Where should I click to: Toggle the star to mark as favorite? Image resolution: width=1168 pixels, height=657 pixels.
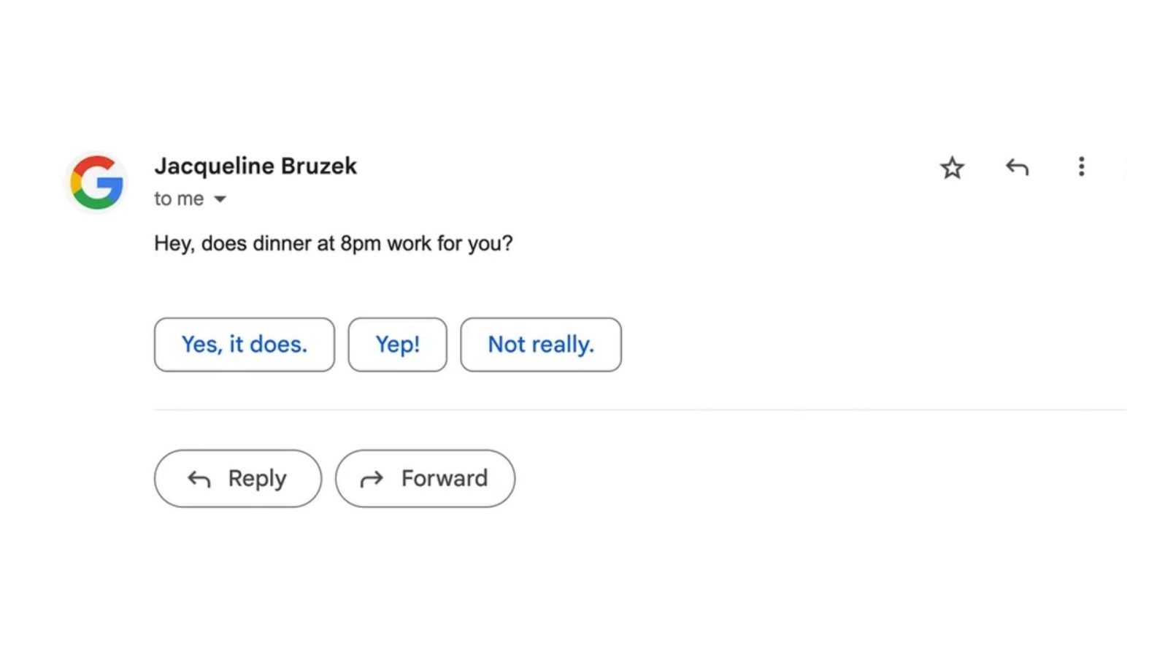pos(953,167)
